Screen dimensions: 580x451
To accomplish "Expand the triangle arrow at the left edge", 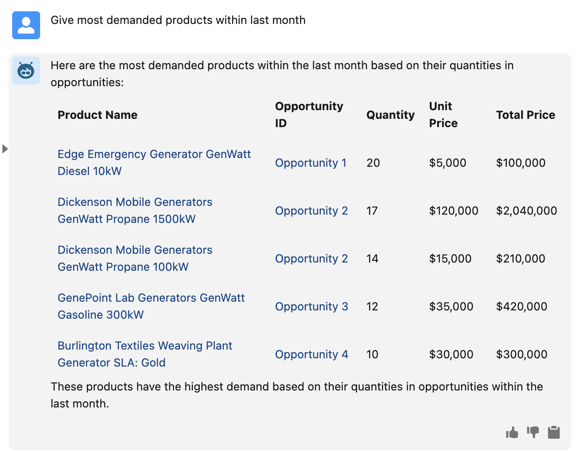I will click(5, 149).
